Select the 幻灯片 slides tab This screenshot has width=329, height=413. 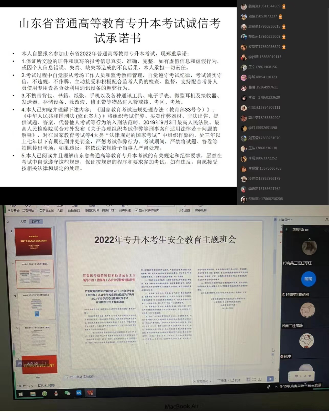coord(36,222)
